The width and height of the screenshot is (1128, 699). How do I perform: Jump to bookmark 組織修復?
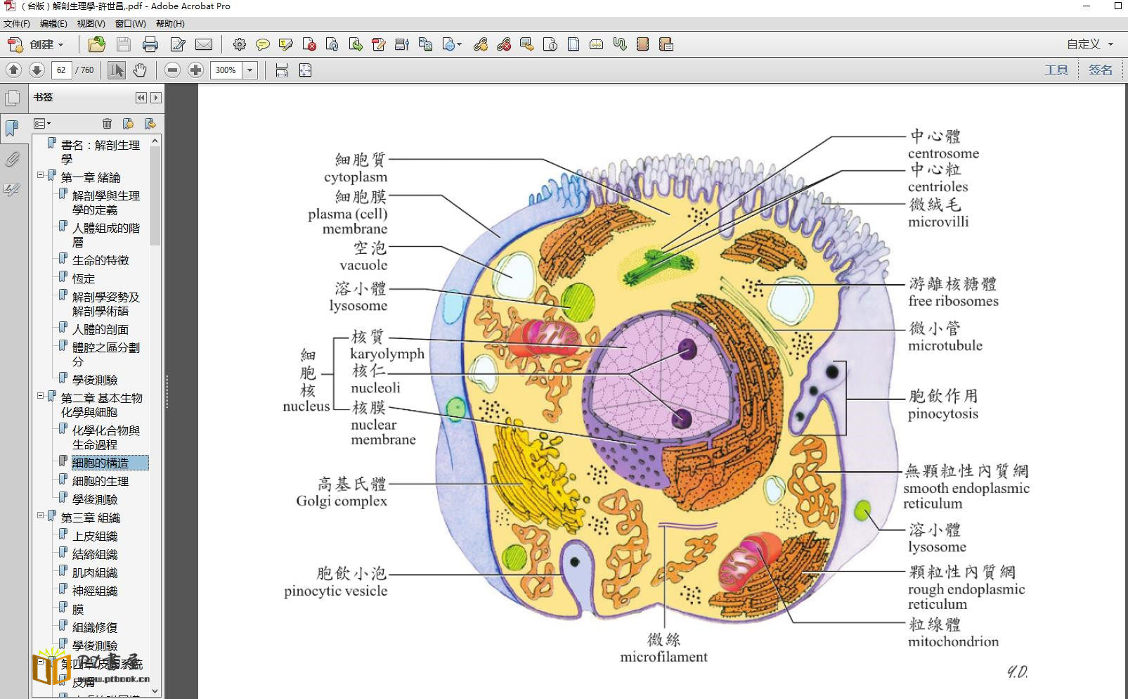[95, 627]
